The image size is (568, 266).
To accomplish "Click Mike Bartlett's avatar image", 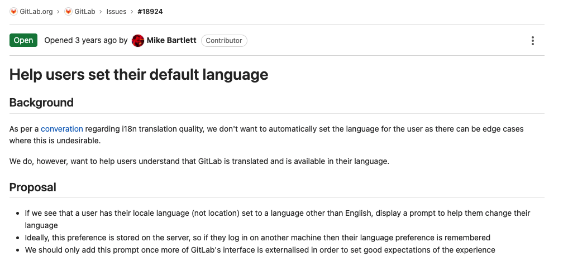I will tap(138, 41).
